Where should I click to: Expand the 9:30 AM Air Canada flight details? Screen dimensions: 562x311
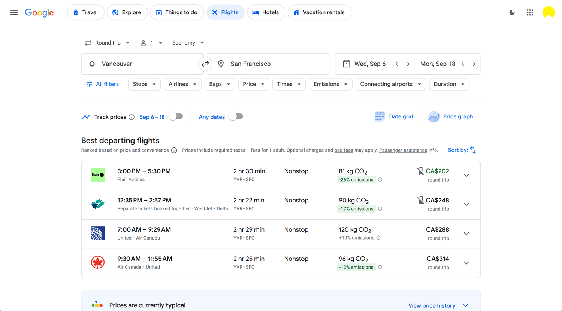pos(466,263)
